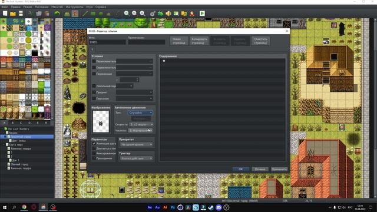Click the Undo green arrow icon
The width and height of the screenshot is (377, 212).
pyautogui.click(x=57, y=14)
